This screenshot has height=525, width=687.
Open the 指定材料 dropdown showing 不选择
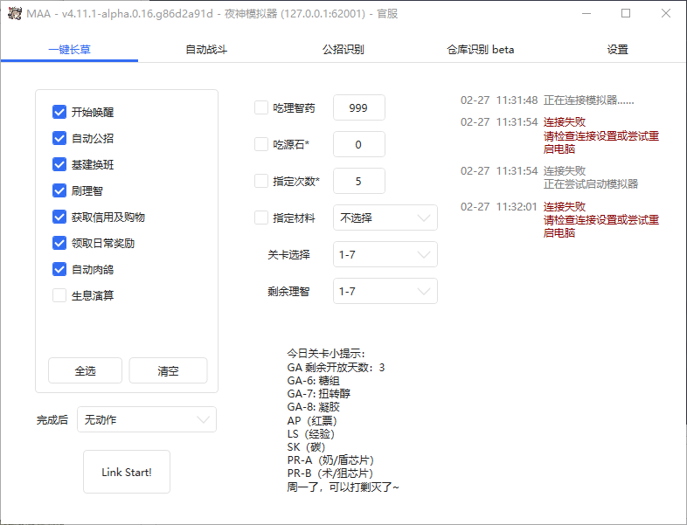(x=385, y=218)
